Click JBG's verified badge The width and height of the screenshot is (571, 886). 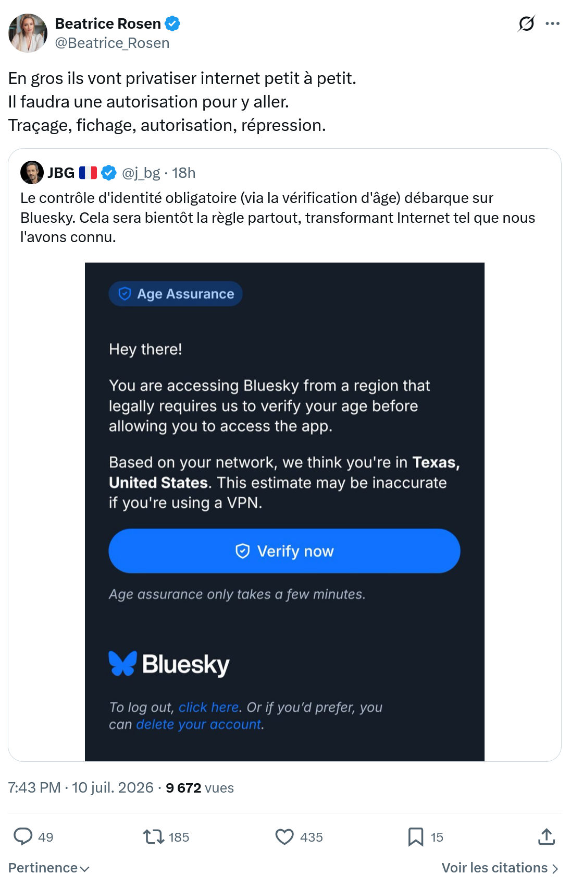point(108,173)
